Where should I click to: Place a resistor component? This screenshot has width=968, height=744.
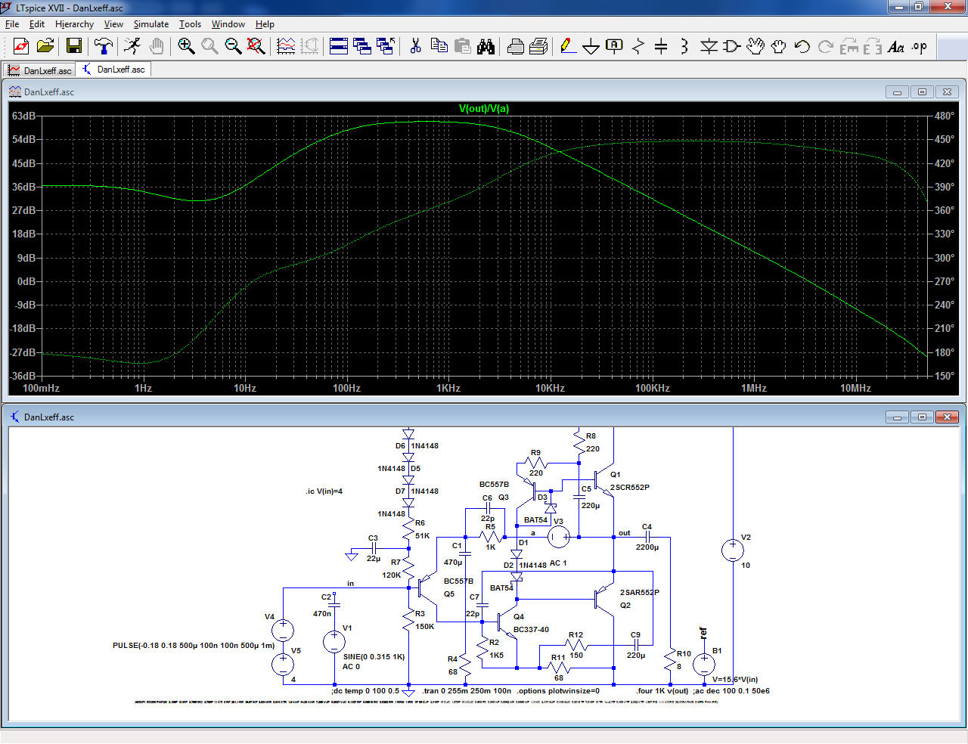[638, 47]
